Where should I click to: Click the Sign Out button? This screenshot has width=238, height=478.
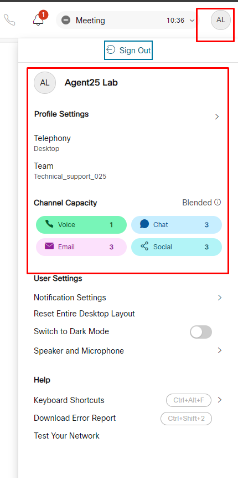point(128,50)
